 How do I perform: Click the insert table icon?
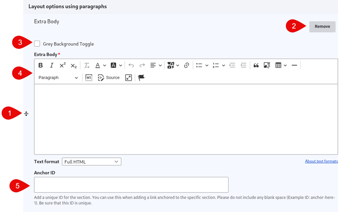[x=278, y=65]
